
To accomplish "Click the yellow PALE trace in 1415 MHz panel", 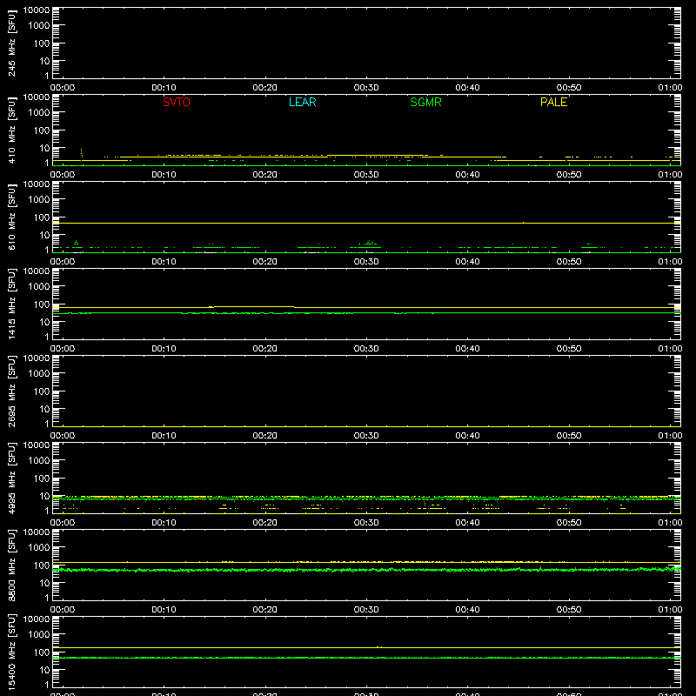I will coord(366,307).
